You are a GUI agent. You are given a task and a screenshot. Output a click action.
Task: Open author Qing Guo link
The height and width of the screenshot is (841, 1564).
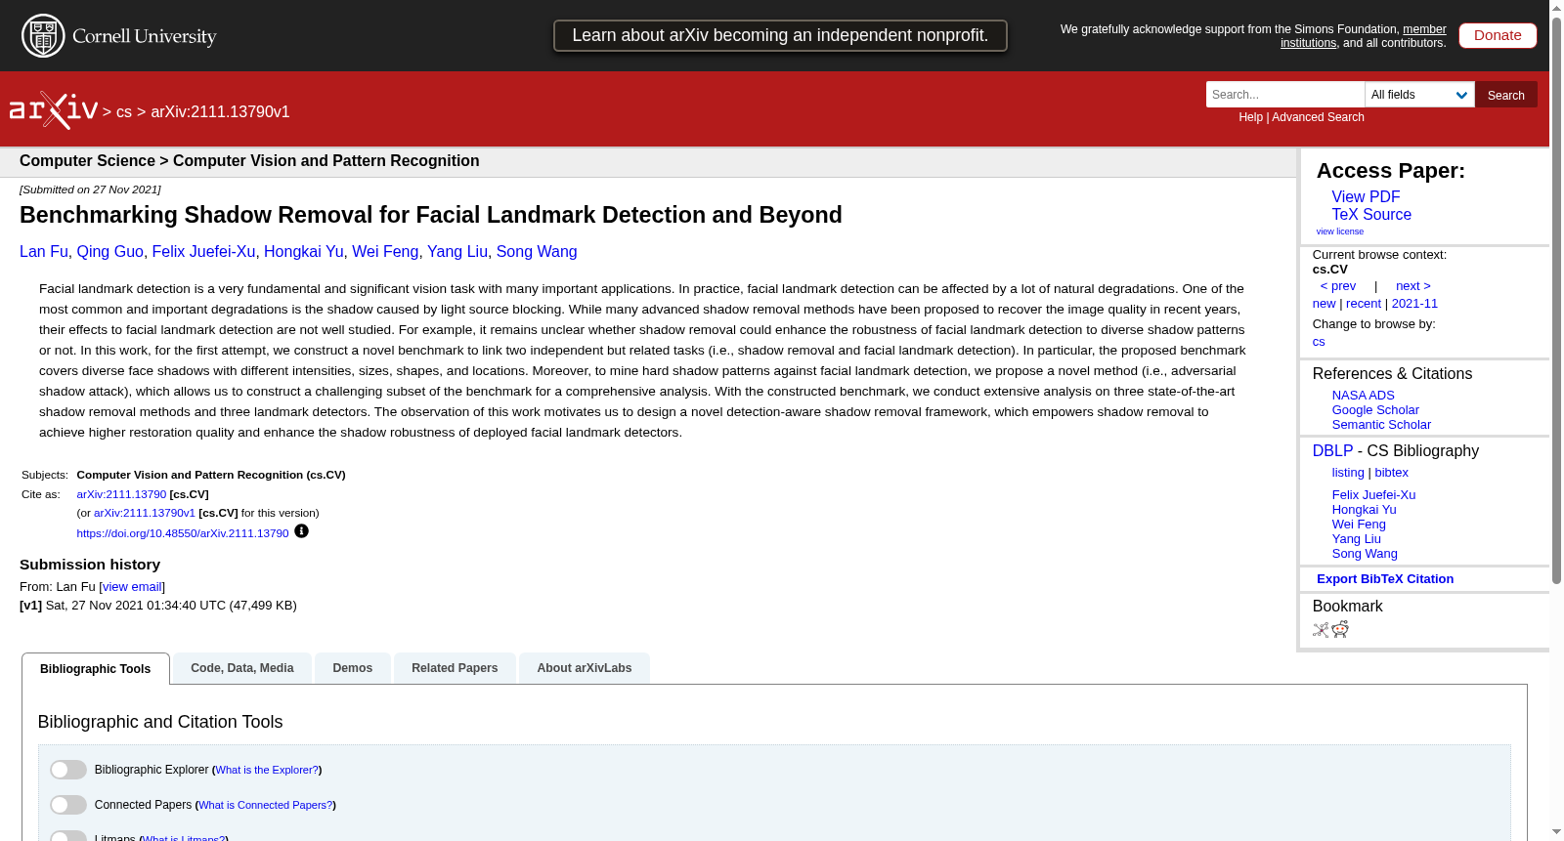tap(109, 252)
